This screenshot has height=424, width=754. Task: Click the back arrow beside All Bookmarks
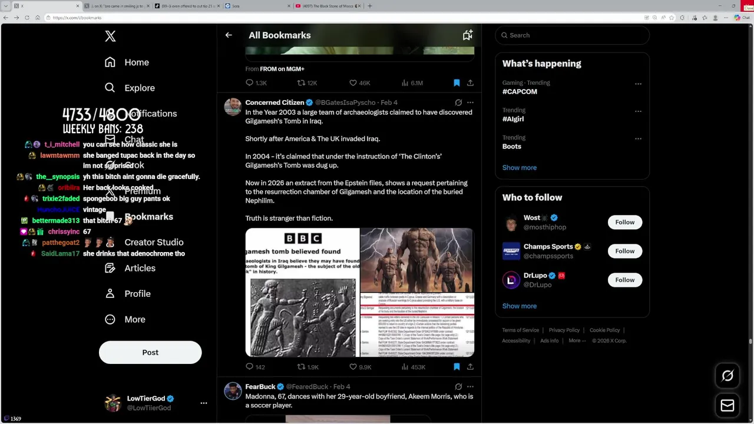pos(229,35)
